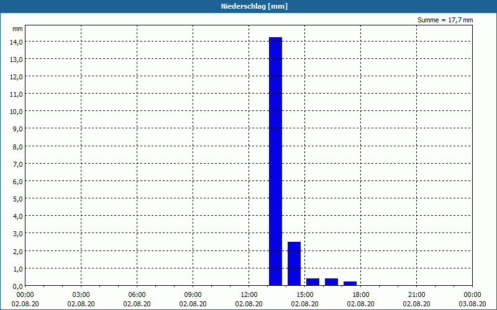Viewport: 497px width, 310px height.
Task: Select the smallest bar before 18:00
Action: [350, 283]
